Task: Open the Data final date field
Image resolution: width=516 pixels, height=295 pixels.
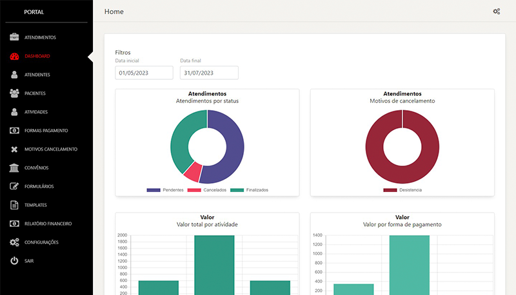Action: pos(209,73)
